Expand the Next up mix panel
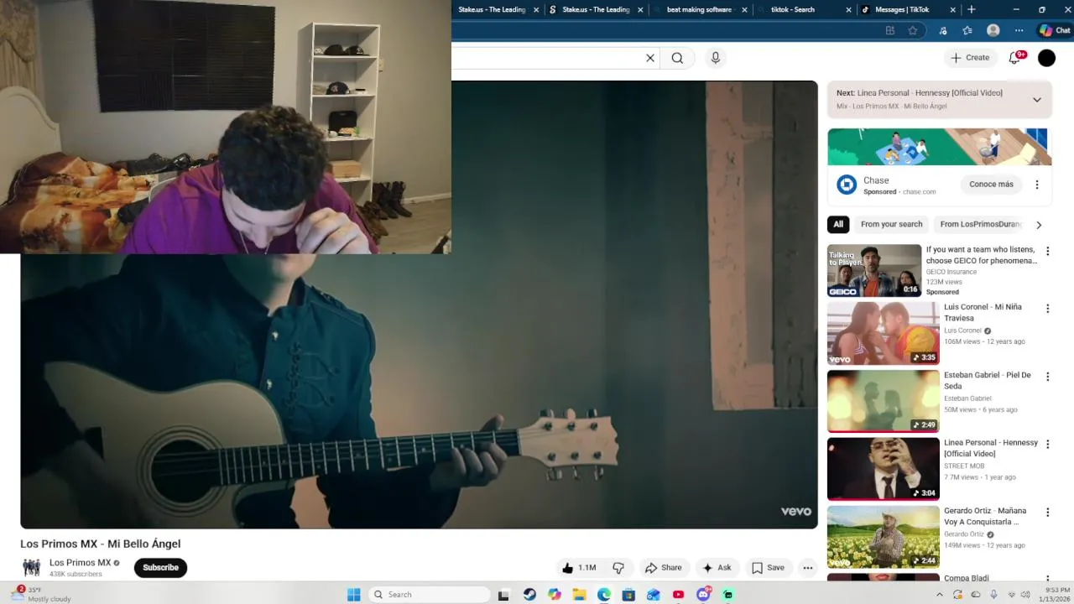This screenshot has width=1074, height=604. pyautogui.click(x=1036, y=100)
